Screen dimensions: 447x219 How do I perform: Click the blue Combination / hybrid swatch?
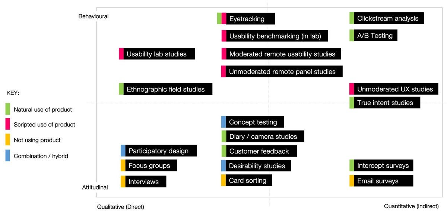tap(8, 156)
